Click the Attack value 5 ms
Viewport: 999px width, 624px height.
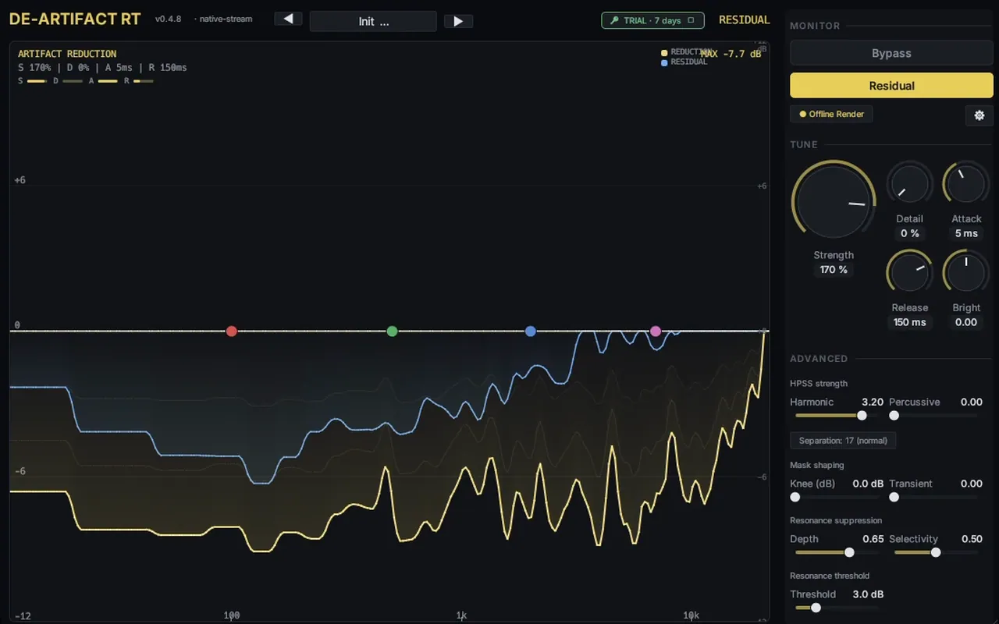tap(966, 234)
